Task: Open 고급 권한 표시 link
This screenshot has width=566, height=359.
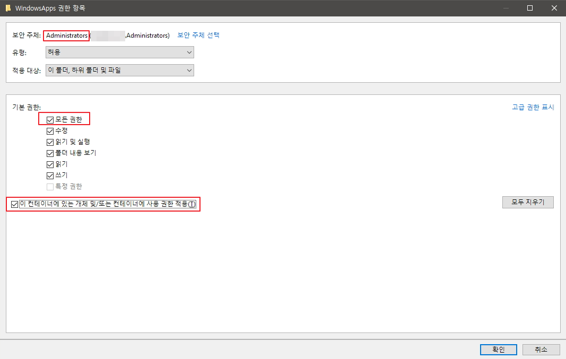Action: tap(533, 107)
